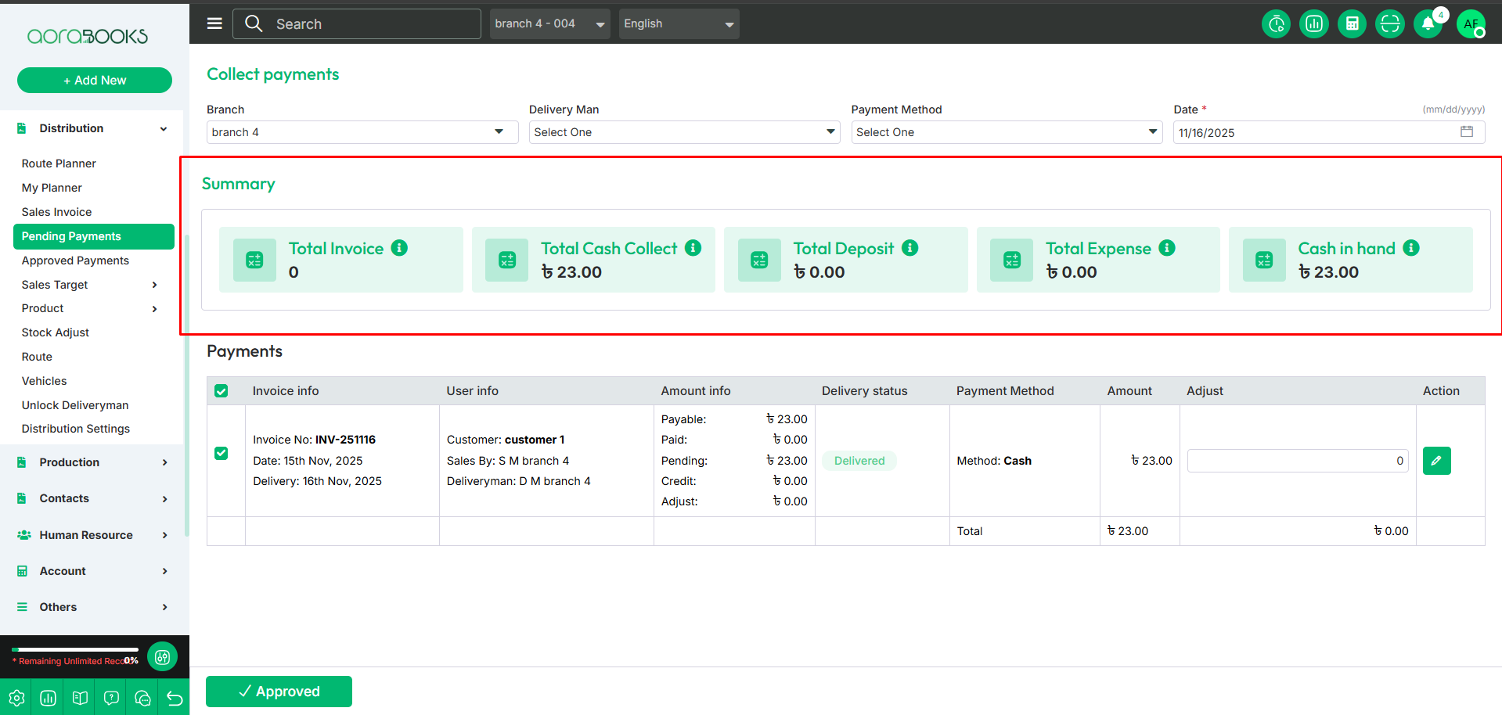This screenshot has height=715, width=1502.
Task: Expand the language selector showing English
Action: 679,24
